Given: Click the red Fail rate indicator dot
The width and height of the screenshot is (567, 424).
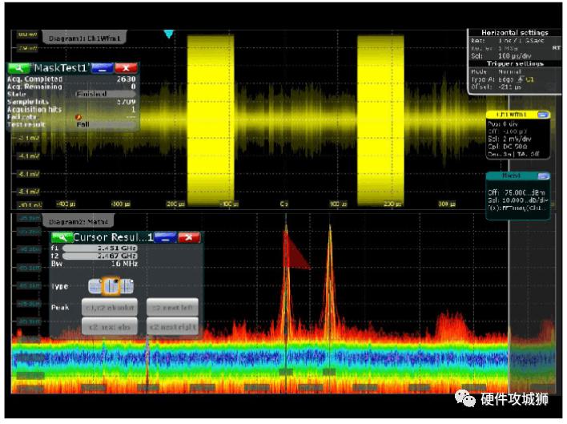Looking at the screenshot, I should coord(78,117).
